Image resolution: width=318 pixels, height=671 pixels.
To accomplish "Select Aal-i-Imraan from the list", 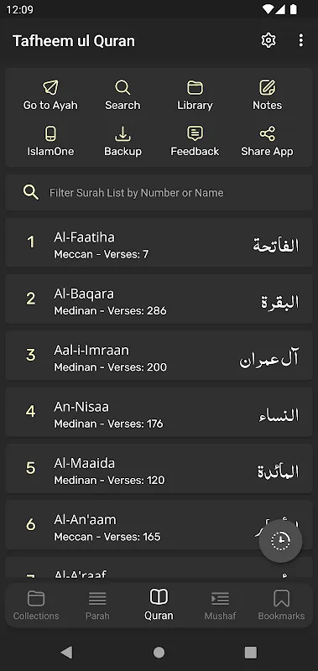I will click(159, 356).
